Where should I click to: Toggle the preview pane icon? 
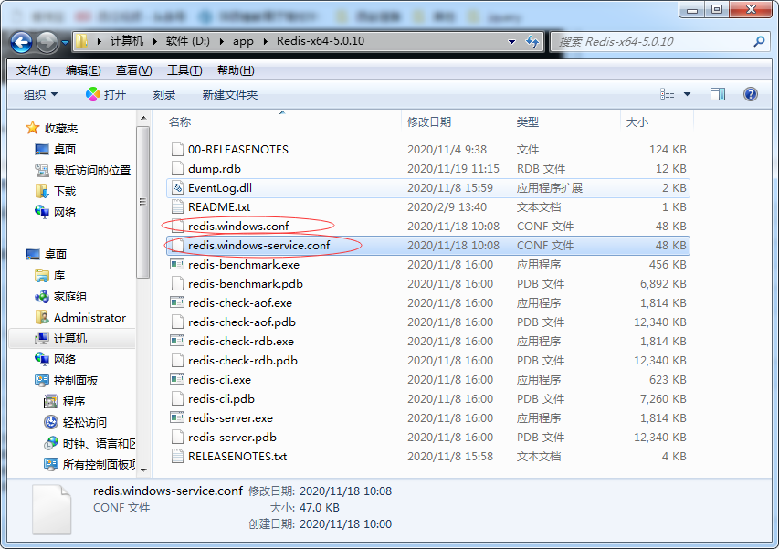coord(718,94)
